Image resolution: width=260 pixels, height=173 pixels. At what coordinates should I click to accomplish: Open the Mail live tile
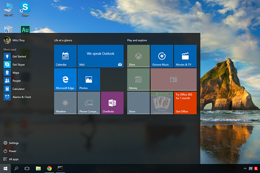point(101,56)
